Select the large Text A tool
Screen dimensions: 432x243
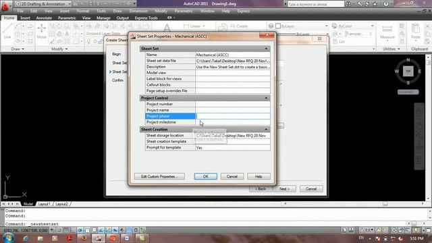(167, 28)
